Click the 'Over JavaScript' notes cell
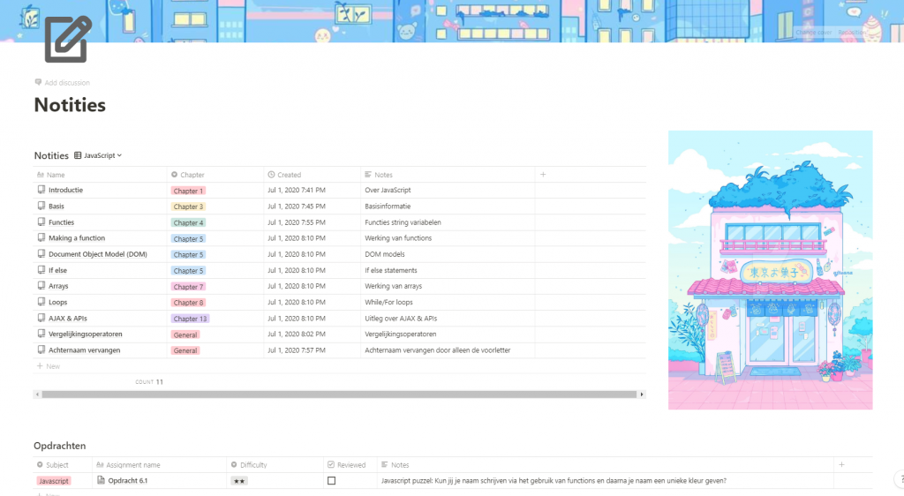 448,190
